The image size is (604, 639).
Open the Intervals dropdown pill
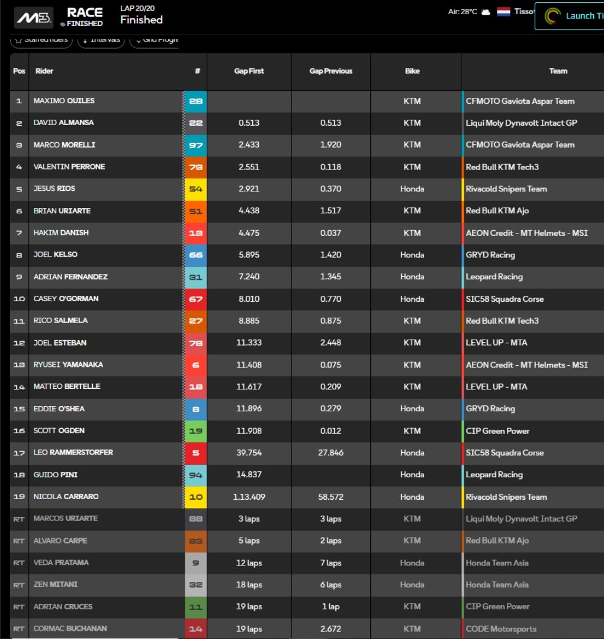click(101, 40)
